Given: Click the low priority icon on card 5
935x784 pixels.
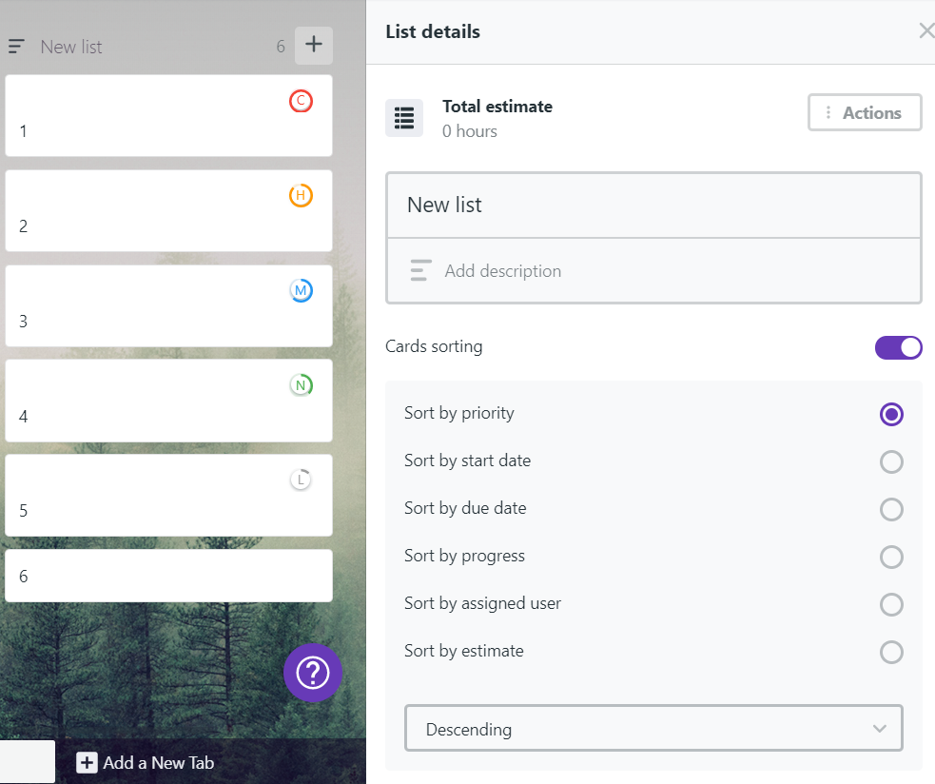Looking at the screenshot, I should (x=301, y=480).
